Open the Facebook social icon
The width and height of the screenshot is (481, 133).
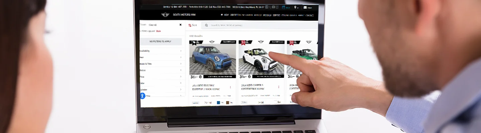267,7
